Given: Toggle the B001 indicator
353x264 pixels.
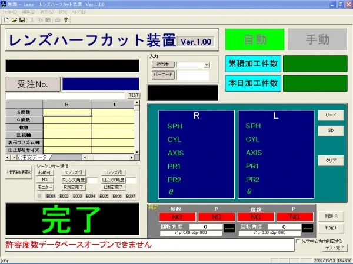Looking at the screenshot, I should click(51, 196).
